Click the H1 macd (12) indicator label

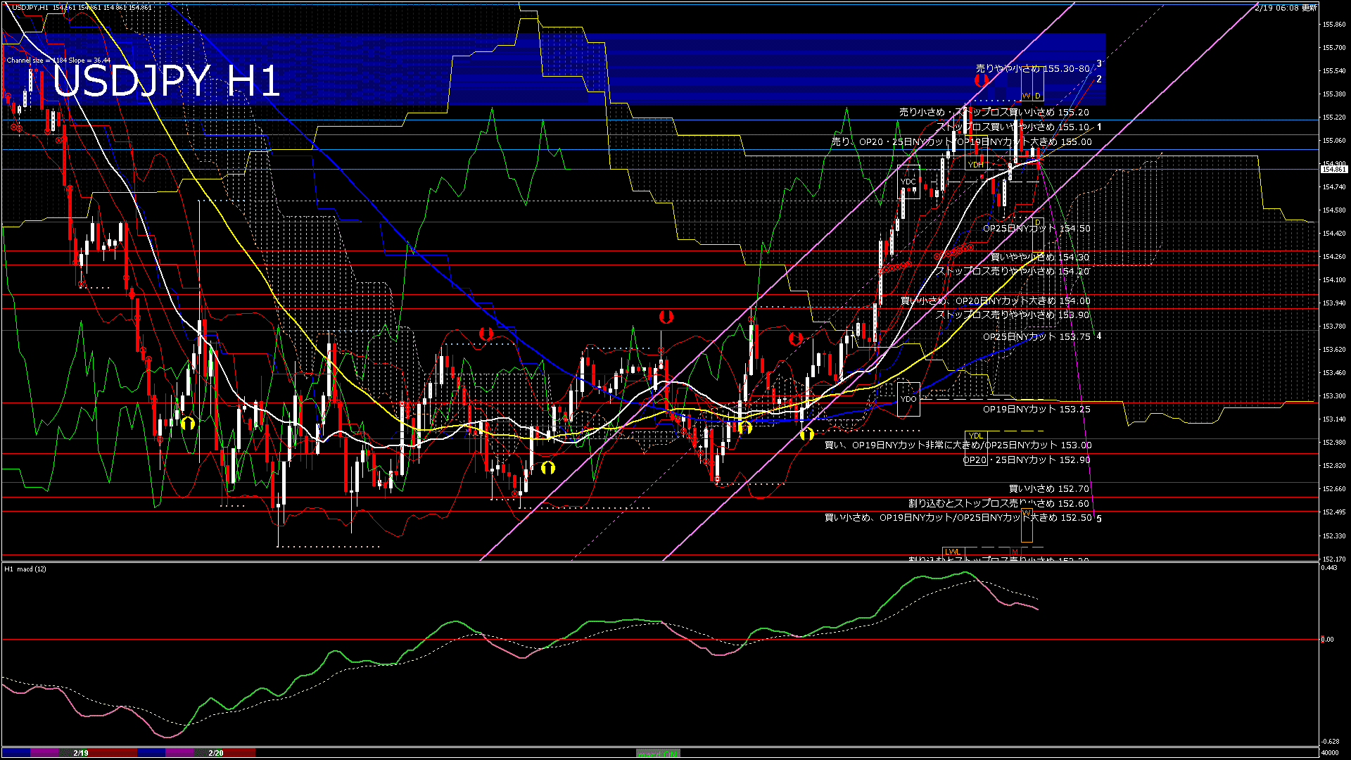click(x=25, y=569)
